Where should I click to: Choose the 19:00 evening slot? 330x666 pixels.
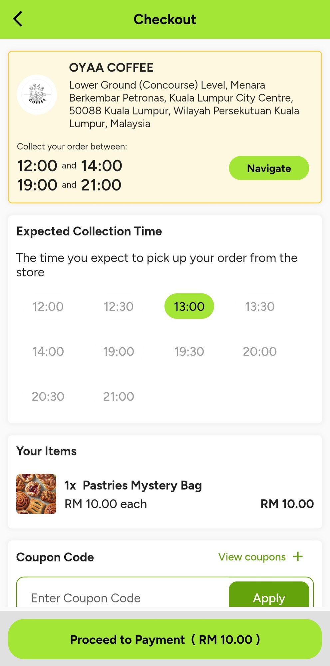[119, 351]
